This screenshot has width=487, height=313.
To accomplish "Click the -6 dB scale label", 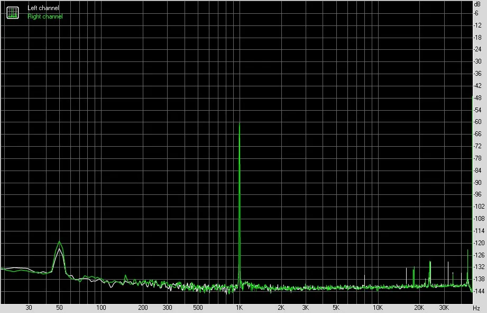I will 476,13.
